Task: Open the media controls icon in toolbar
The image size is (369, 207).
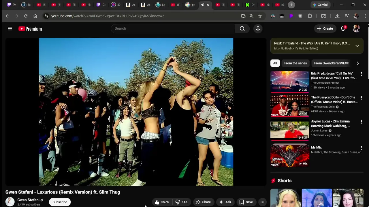Action: click(x=347, y=16)
